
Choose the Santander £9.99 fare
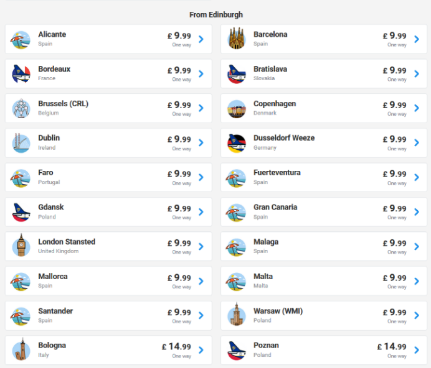[179, 312]
